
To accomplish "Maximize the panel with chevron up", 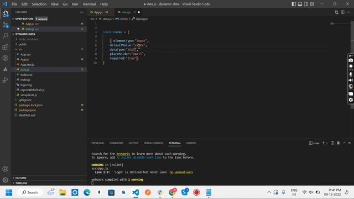I will (344, 143).
